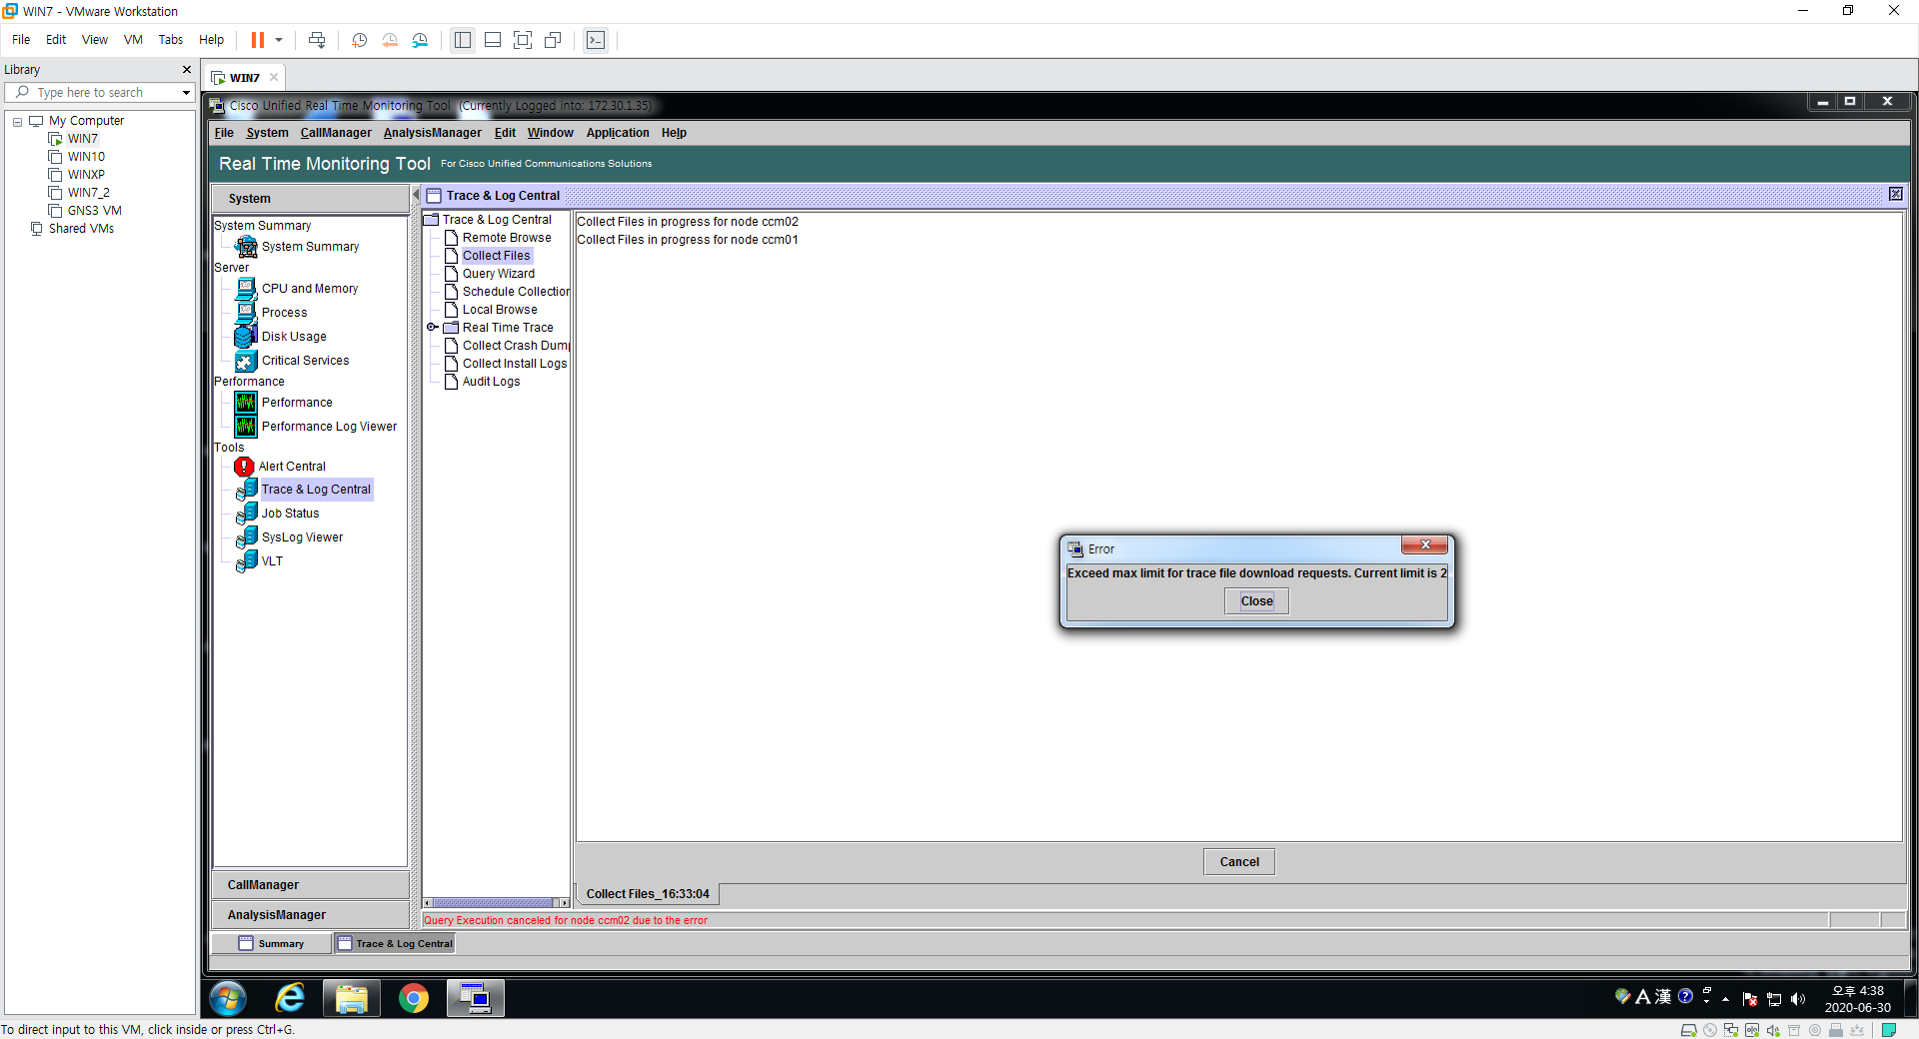Launch Internet Explorer from VM taskbar

[290, 998]
